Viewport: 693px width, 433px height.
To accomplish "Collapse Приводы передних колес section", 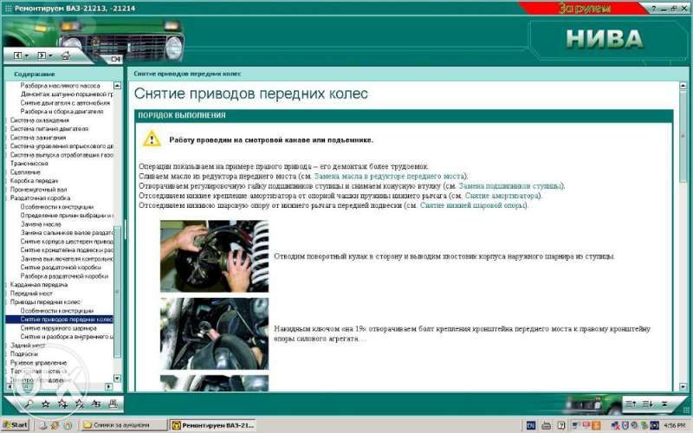I will (x=45, y=301).
